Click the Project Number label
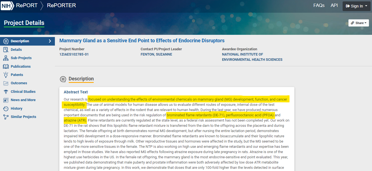 [x=72, y=49]
